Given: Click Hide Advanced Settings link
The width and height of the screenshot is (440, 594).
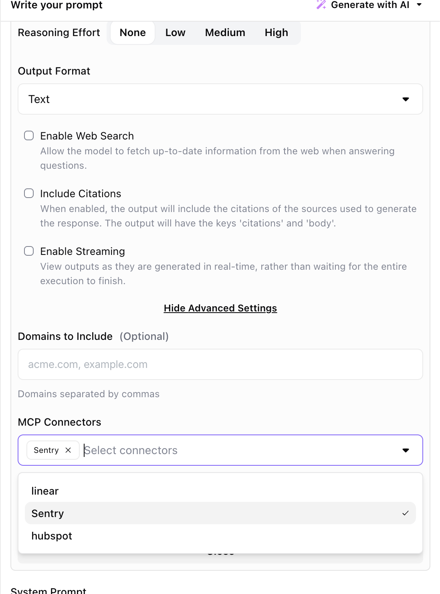Looking at the screenshot, I should [x=220, y=308].
